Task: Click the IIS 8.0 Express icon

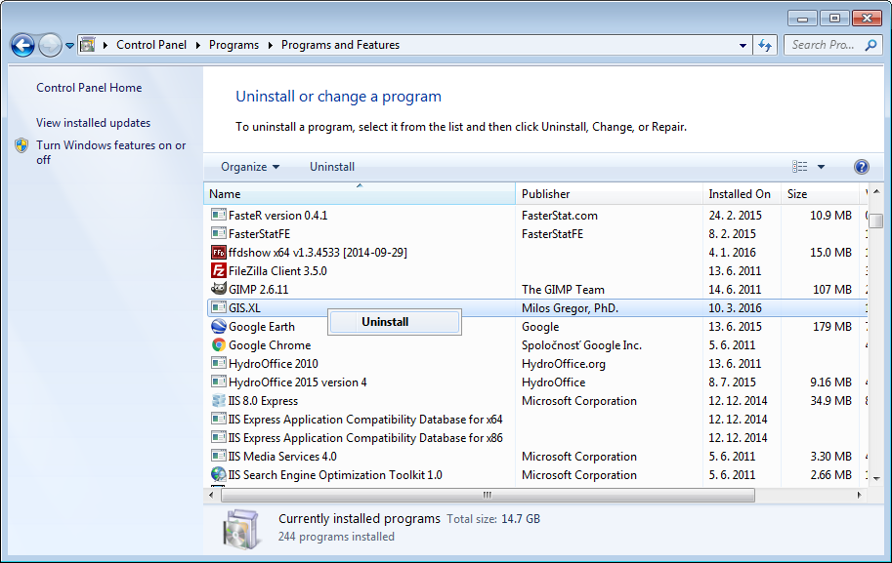Action: coord(219,400)
